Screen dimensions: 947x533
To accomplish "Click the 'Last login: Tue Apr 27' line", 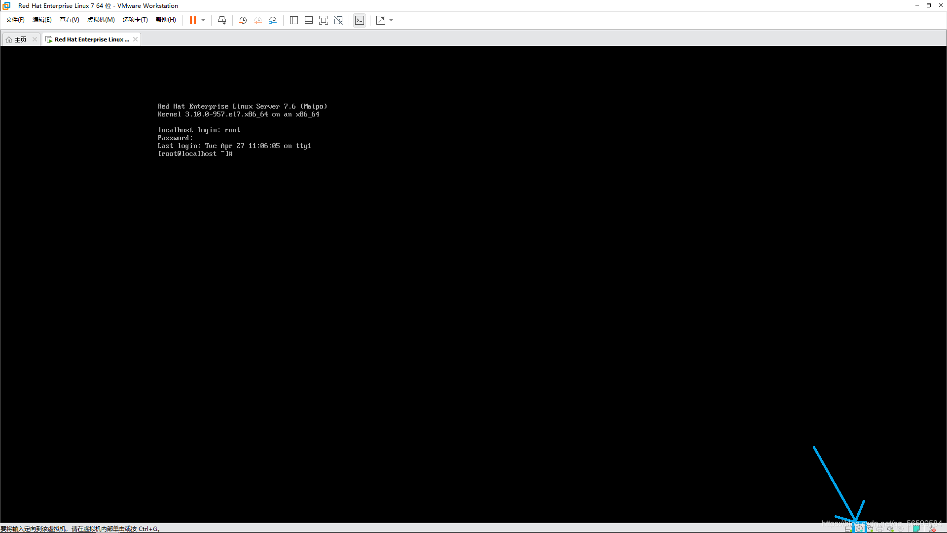I will click(234, 146).
